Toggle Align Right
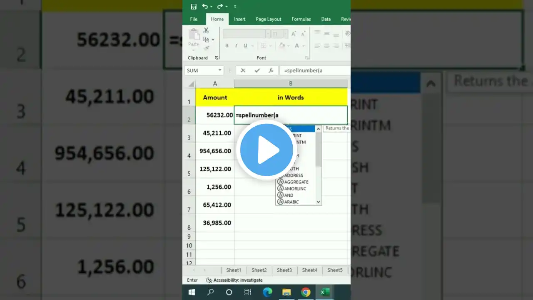Screen dimensions: 533x300 (x=336, y=46)
